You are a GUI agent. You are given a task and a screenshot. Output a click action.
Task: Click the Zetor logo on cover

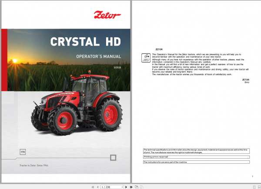point(107,15)
